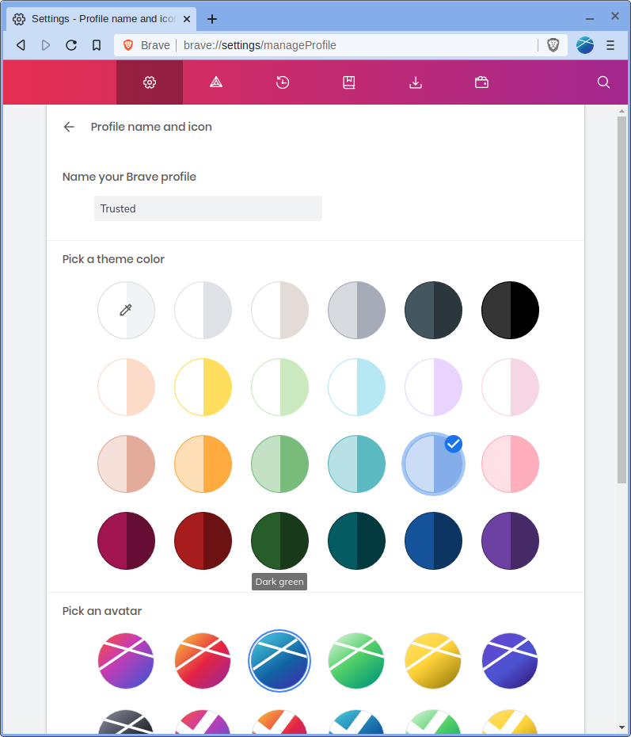The image size is (631, 737).
Task: Click the profile name field containing Trusted
Action: click(x=207, y=208)
